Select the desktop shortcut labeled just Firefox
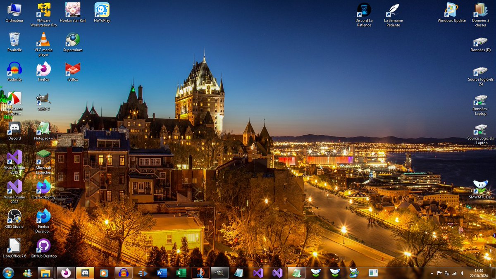Image resolution: width=496 pixels, height=279 pixels. point(43,72)
